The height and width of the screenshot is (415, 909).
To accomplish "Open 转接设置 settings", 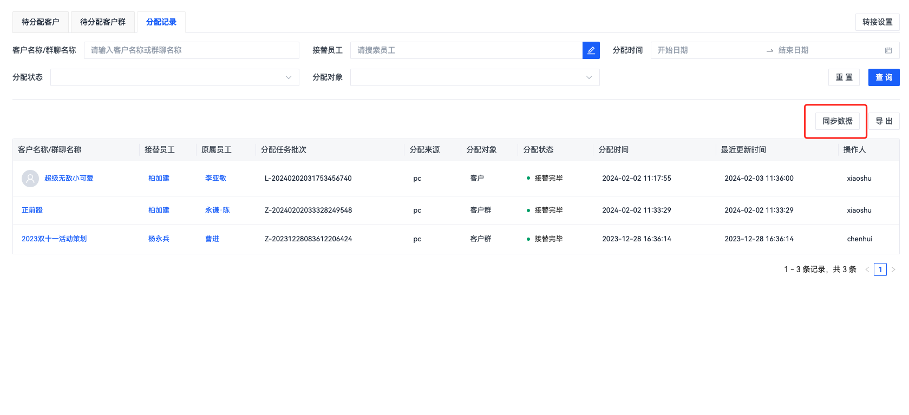I will (x=878, y=22).
